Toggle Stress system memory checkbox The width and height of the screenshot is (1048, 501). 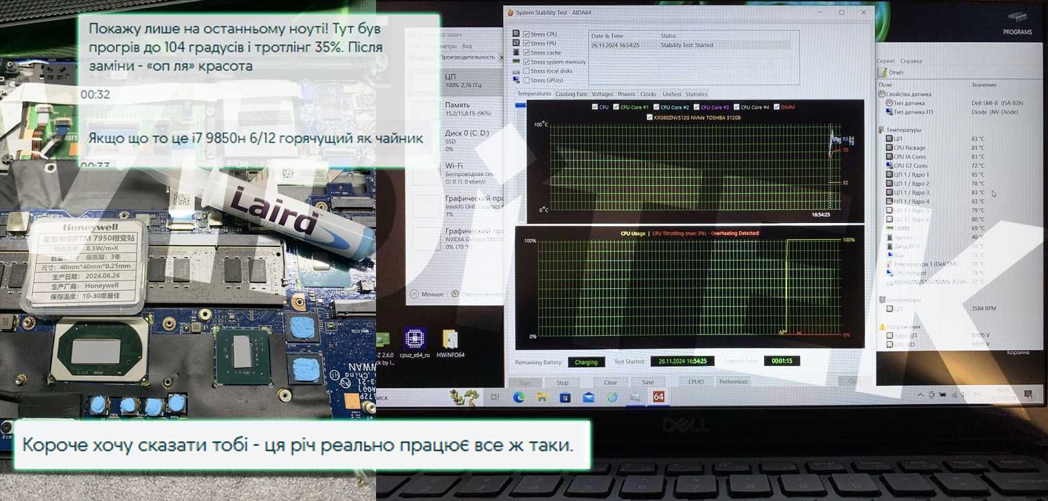[x=527, y=62]
